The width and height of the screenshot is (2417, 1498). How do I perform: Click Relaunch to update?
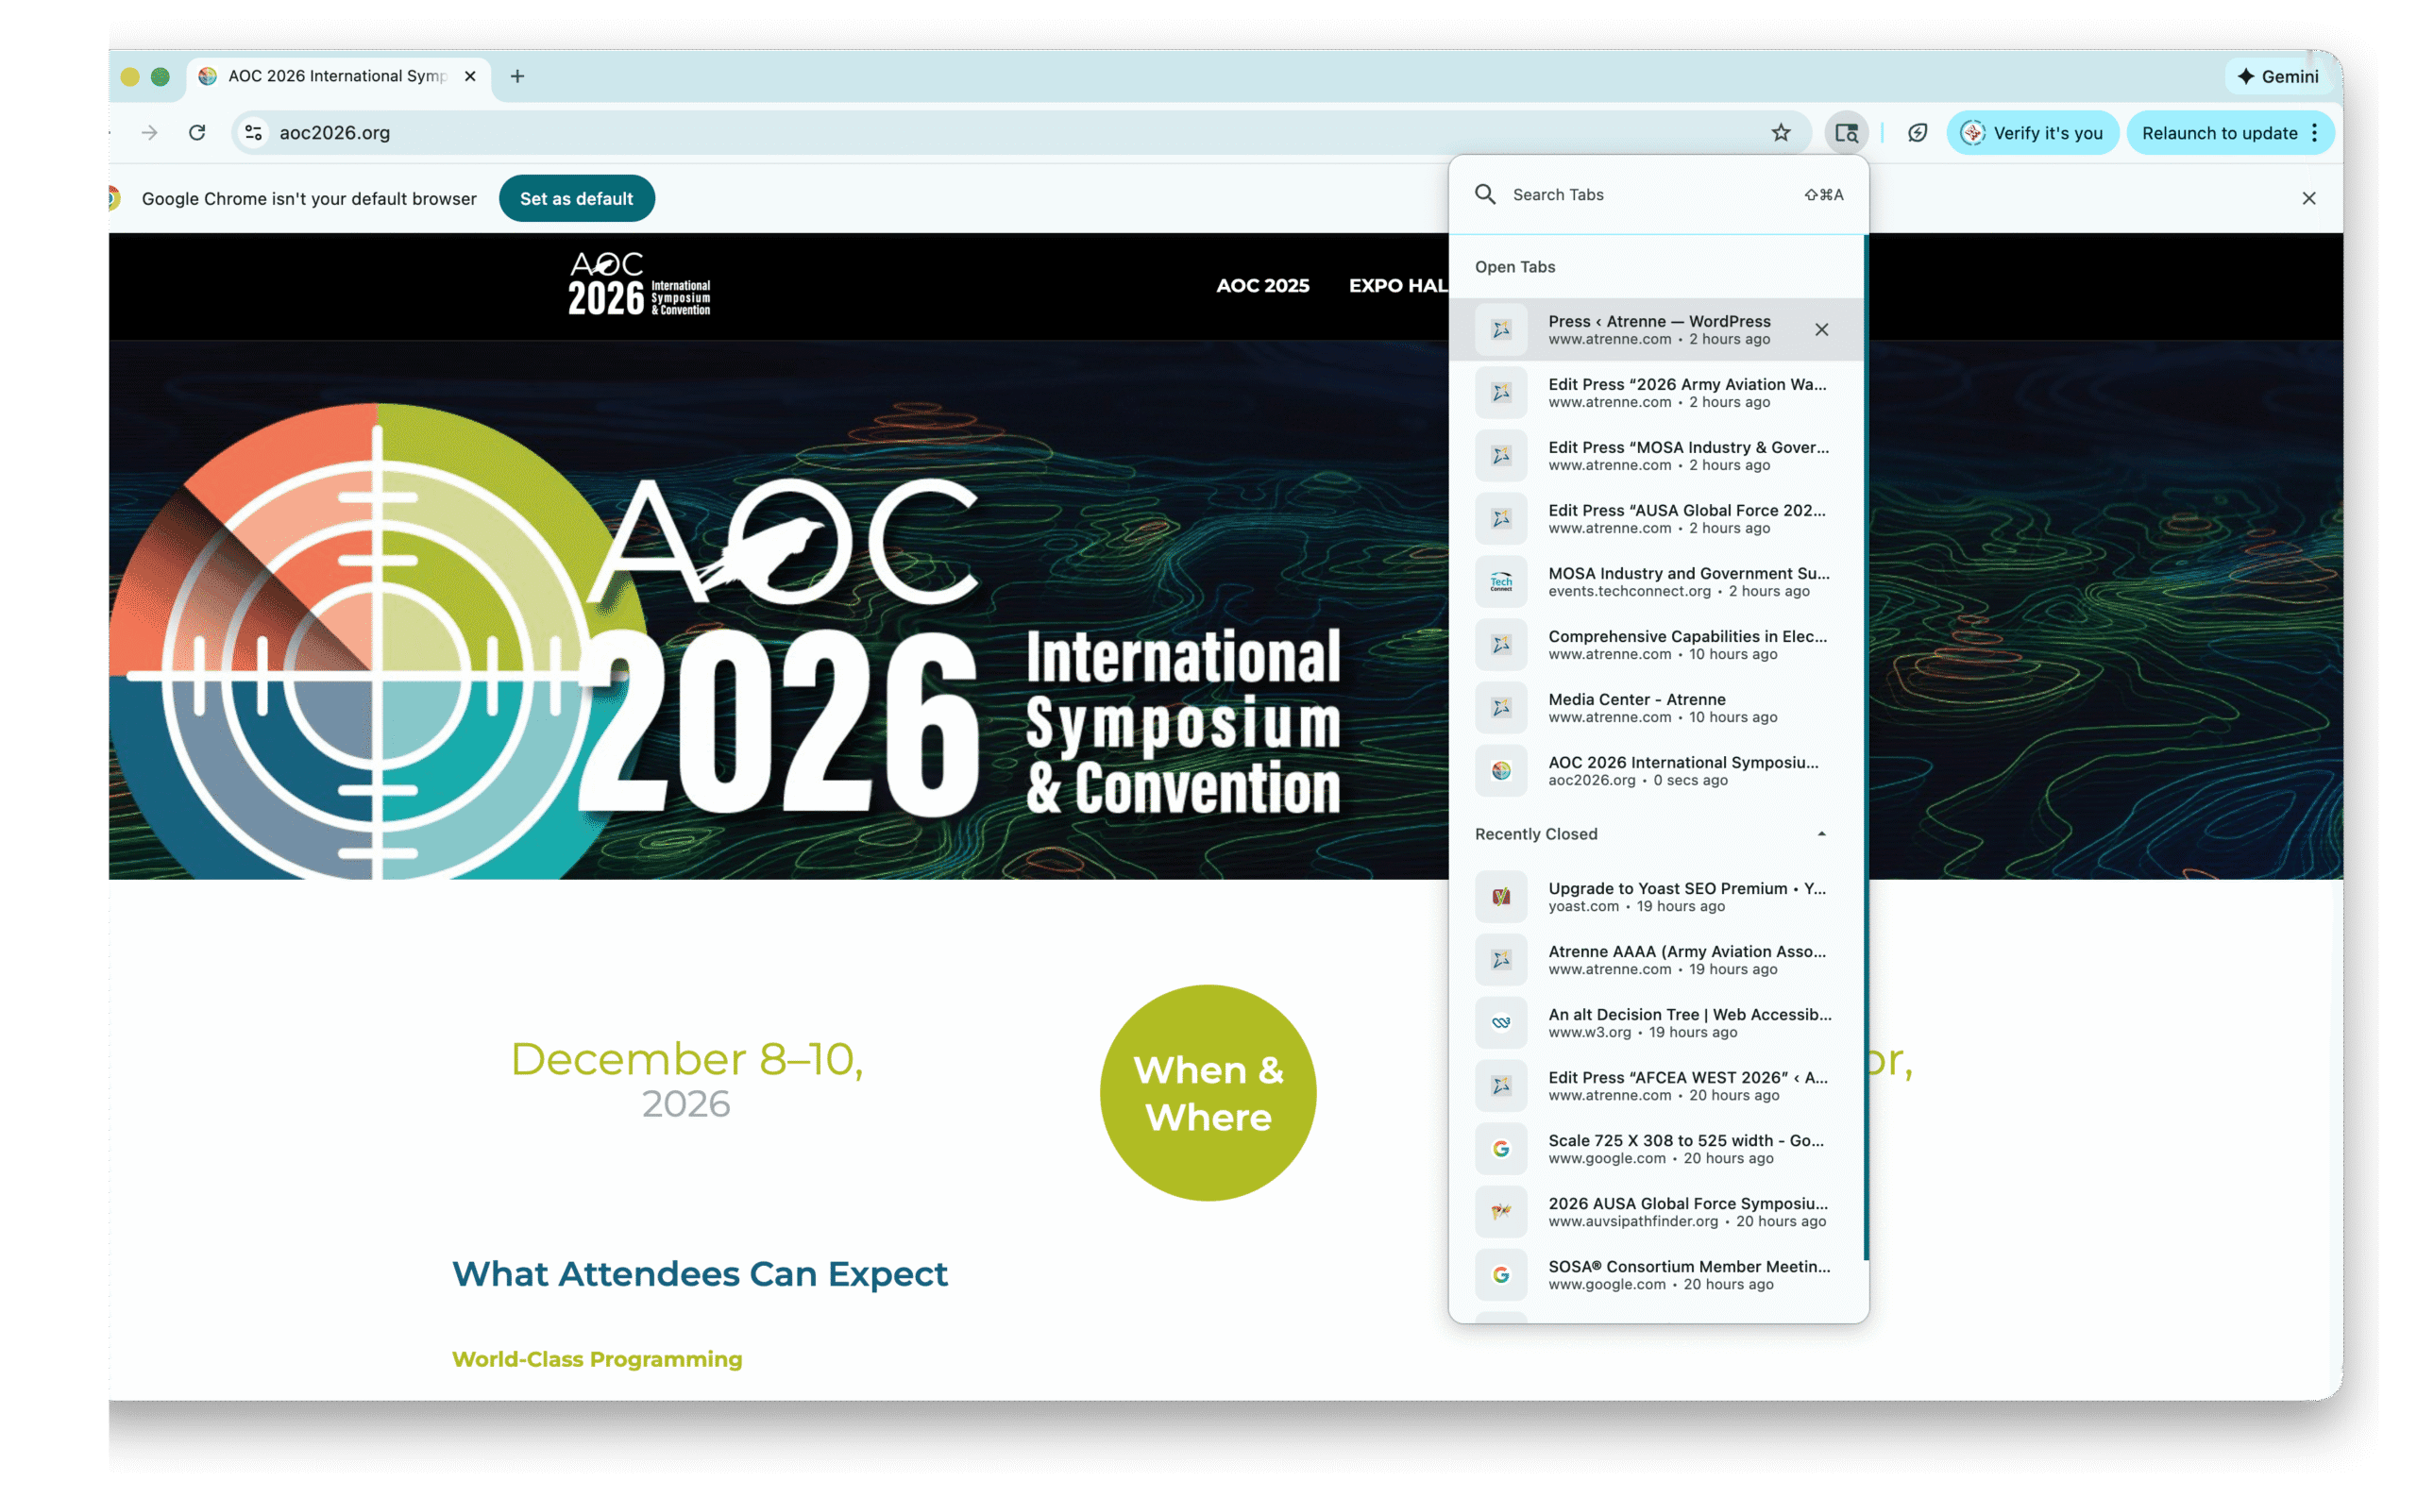tap(2217, 132)
